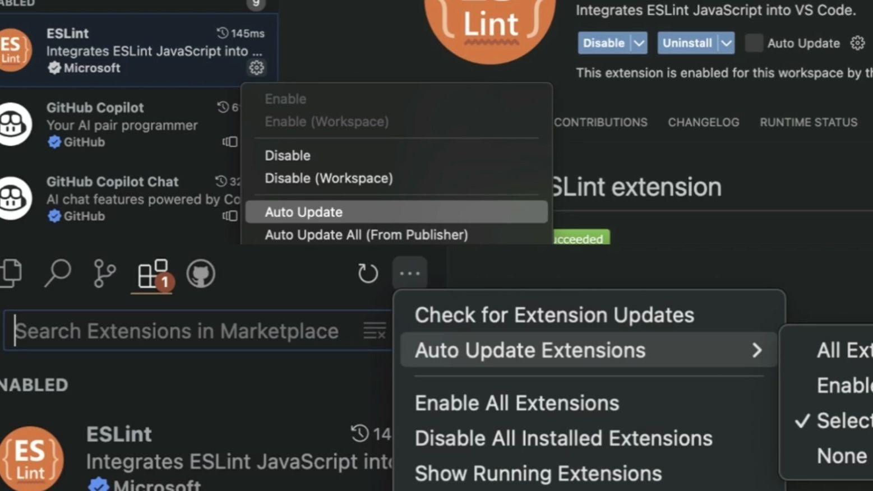Select the Extensions icon with badge
This screenshot has width=873, height=491.
(151, 273)
